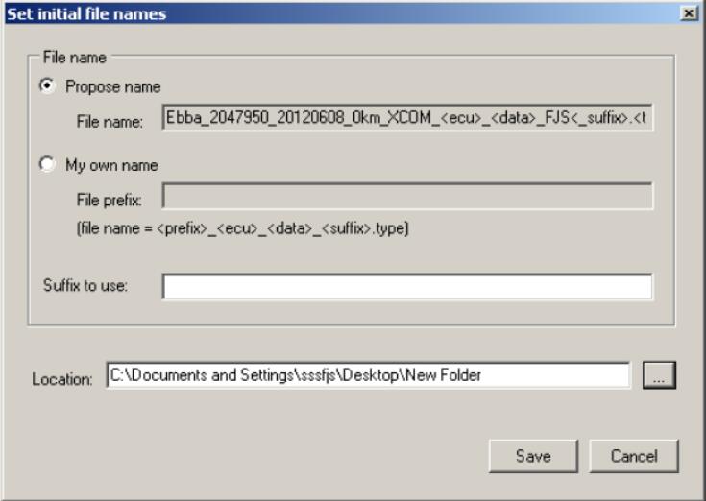Screen dimensions: 706x501
Task: Click the Suffix to use label
Action: [85, 285]
